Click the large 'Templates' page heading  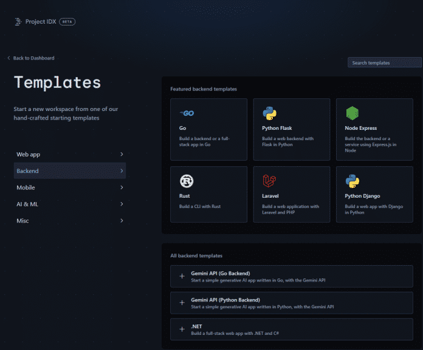tap(57, 82)
